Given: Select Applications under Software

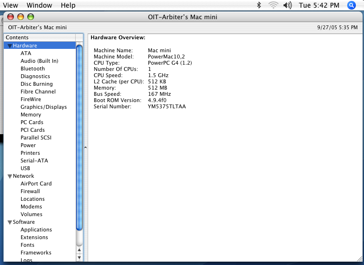Looking at the screenshot, I should point(36,230).
